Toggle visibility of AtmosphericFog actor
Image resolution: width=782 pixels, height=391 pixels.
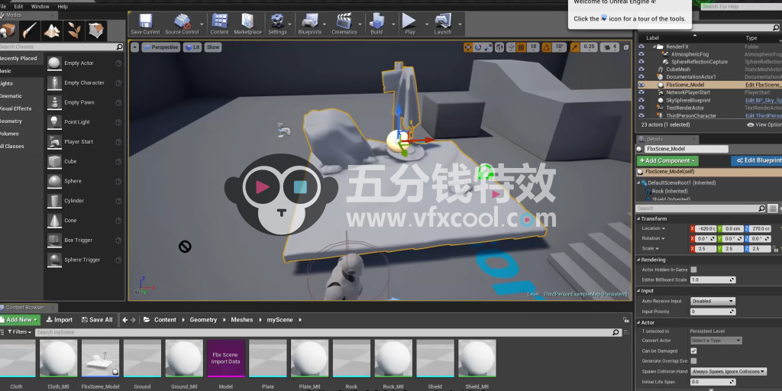coord(641,54)
